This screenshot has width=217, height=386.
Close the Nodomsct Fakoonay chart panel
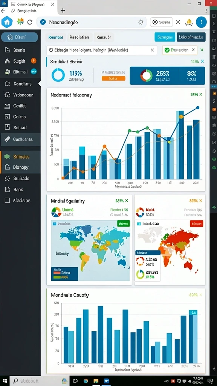tap(201, 95)
